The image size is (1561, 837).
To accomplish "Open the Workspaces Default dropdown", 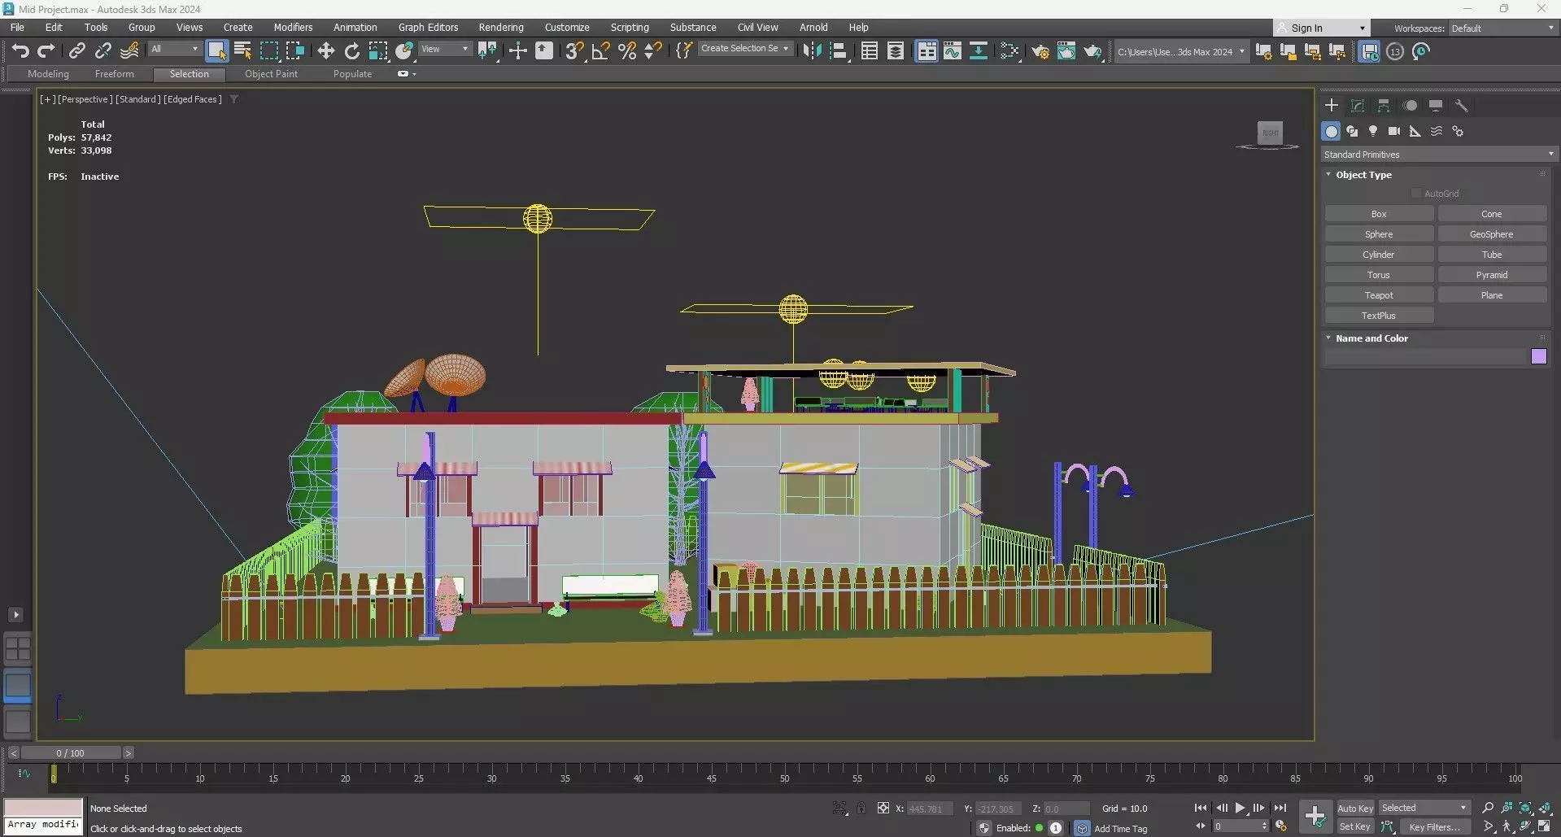I will (x=1502, y=28).
